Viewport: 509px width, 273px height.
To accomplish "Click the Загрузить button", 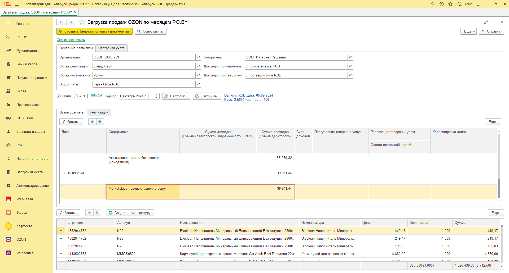I will tap(207, 96).
